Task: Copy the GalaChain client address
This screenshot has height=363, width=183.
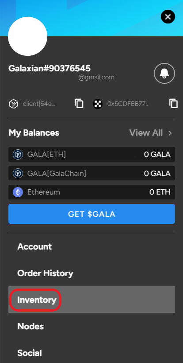Action: pyautogui.click(x=79, y=103)
